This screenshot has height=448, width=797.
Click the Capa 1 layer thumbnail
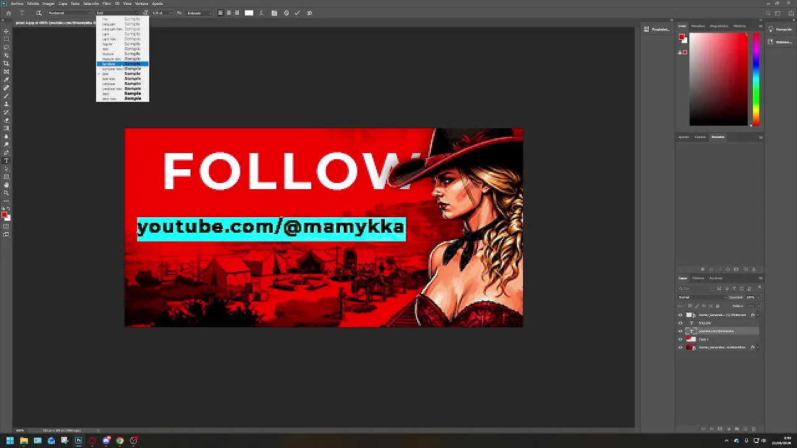coord(691,339)
